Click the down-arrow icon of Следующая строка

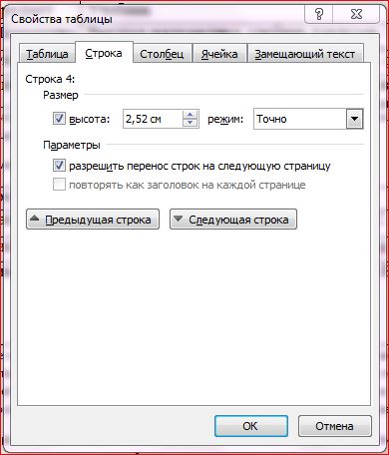[x=179, y=219]
